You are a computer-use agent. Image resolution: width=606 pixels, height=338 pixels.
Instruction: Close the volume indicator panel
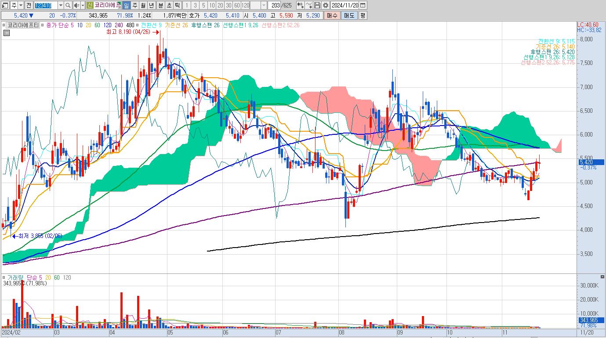(x=602, y=277)
